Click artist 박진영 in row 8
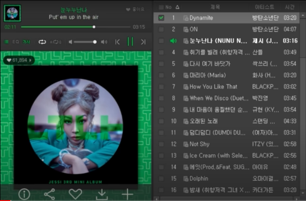Viewport: 306px width, 201px height. [x=260, y=98]
